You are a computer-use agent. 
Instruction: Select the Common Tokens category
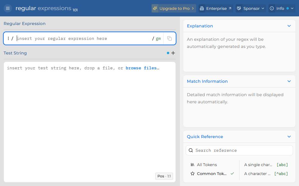pyautogui.click(x=212, y=174)
